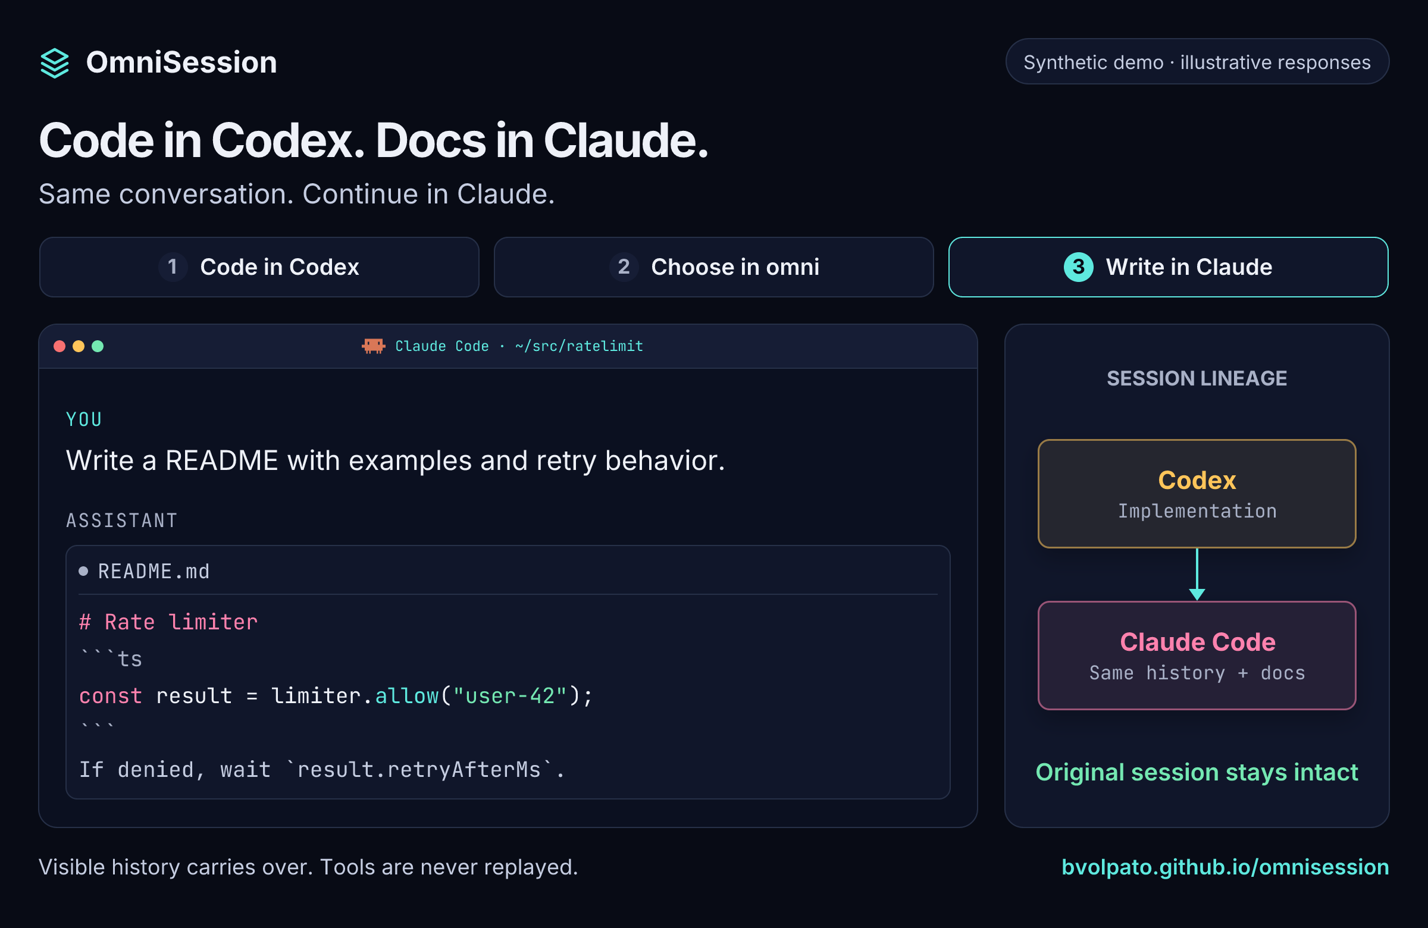This screenshot has height=928, width=1428.
Task: Click 'Code in Codex. Docs in Claude.' headline
Action: pyautogui.click(x=374, y=140)
